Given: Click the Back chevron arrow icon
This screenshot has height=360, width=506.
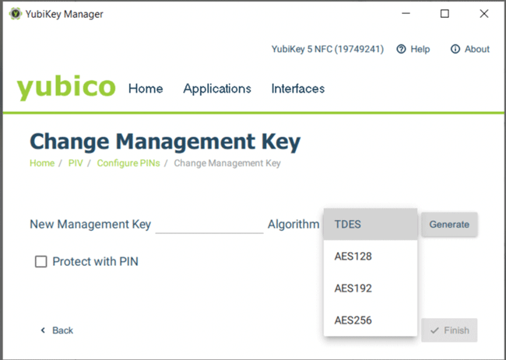Looking at the screenshot, I should [x=43, y=330].
